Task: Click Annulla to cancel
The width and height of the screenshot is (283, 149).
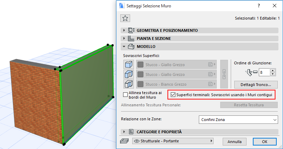Action: click(x=235, y=142)
